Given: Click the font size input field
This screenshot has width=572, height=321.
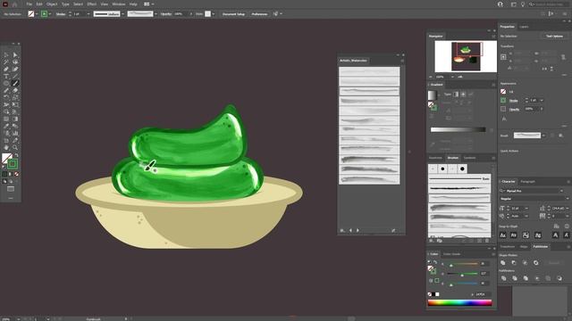Looking at the screenshot, I should [x=517, y=208].
